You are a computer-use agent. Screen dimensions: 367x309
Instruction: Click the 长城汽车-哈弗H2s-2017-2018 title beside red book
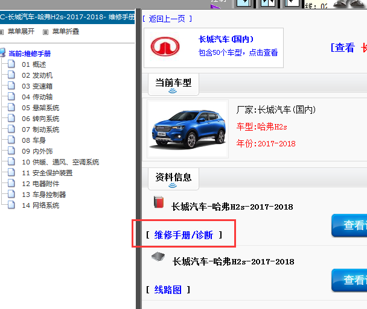click(x=232, y=207)
